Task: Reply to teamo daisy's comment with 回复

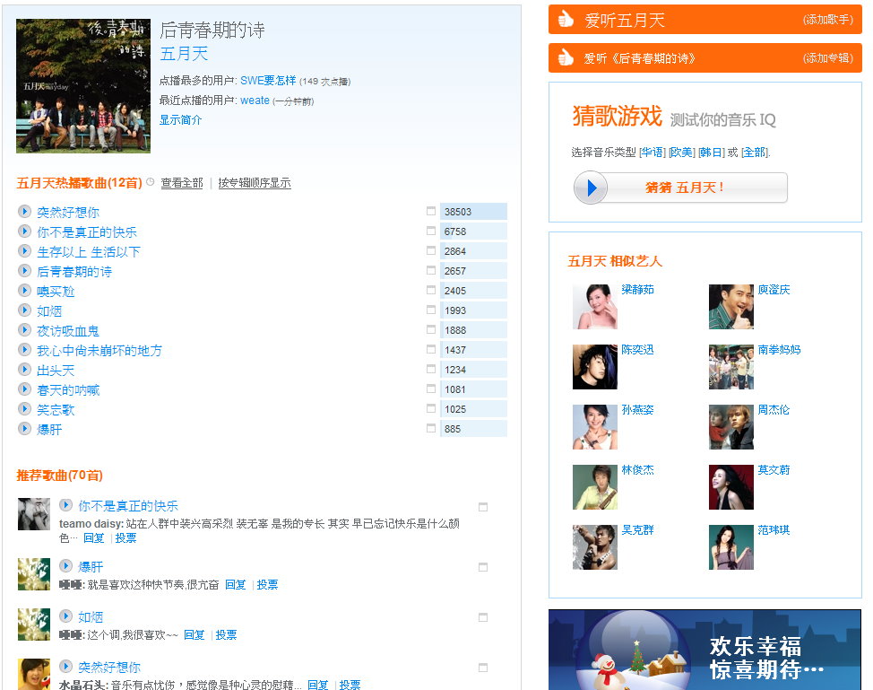Action: coord(93,537)
